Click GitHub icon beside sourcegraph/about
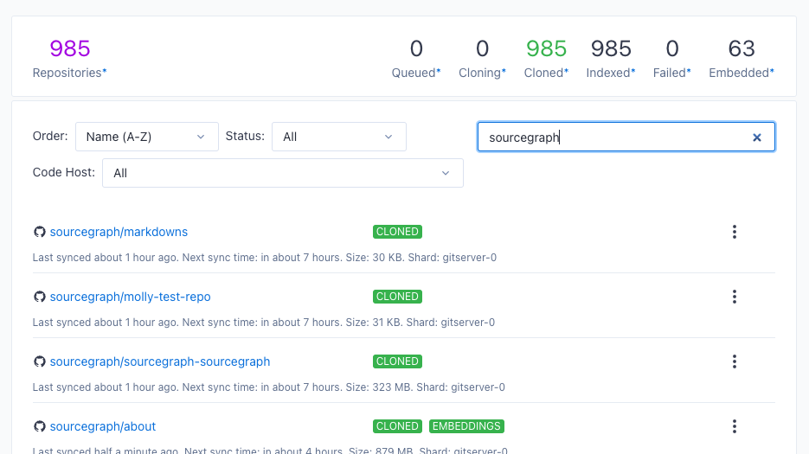Viewport: 809px width, 454px height. point(39,426)
